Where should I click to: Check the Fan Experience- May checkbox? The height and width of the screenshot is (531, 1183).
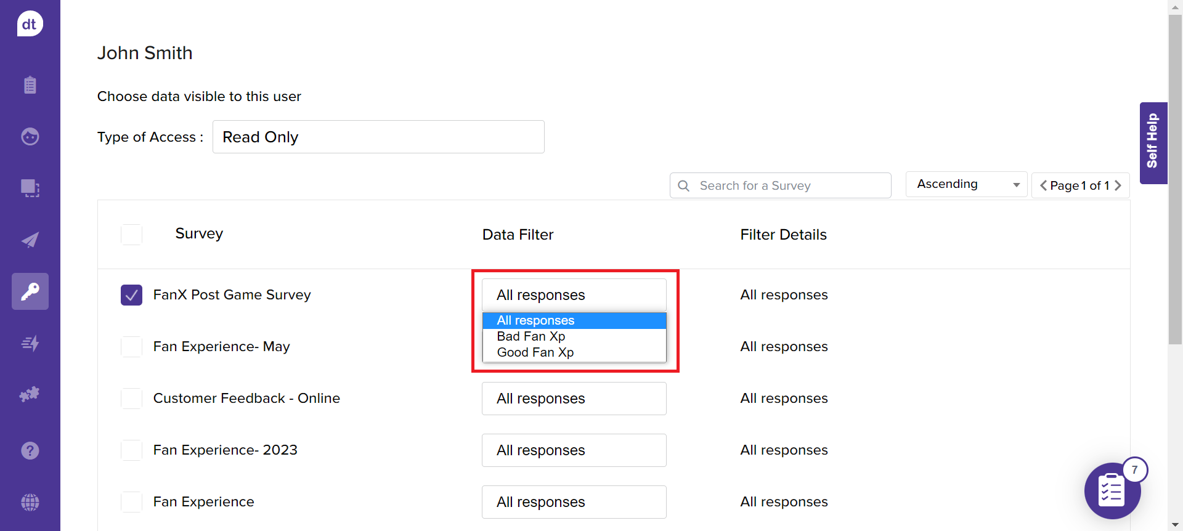(x=131, y=347)
